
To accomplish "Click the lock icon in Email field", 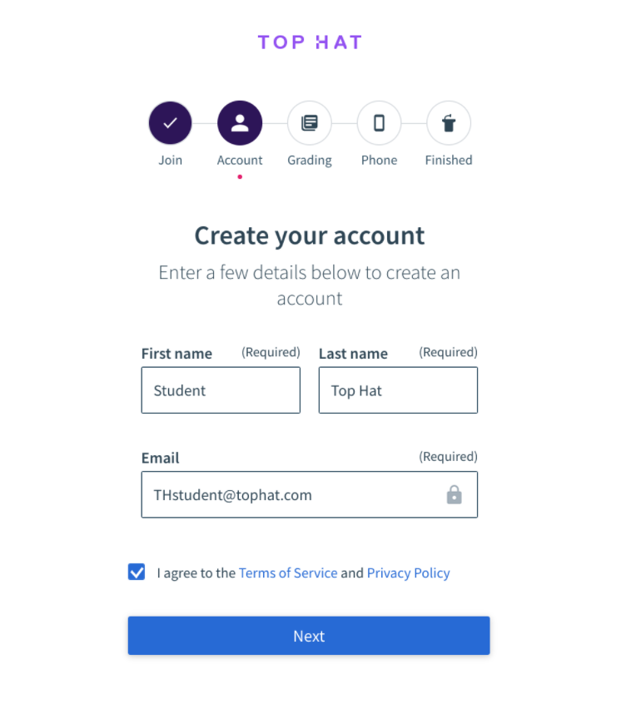I will pyautogui.click(x=454, y=495).
